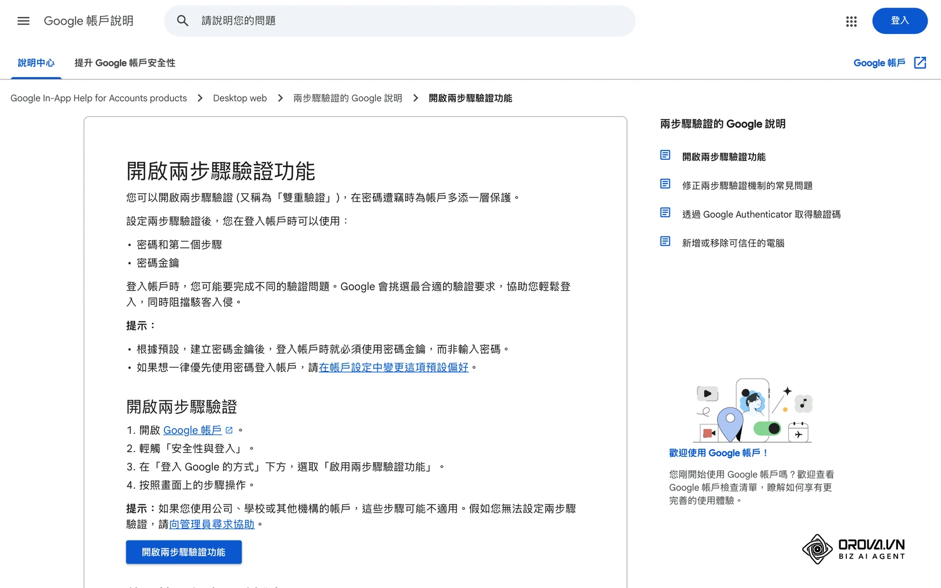Open the Google 帳戶 link in step 1
The height and width of the screenshot is (588, 941).
coord(192,430)
